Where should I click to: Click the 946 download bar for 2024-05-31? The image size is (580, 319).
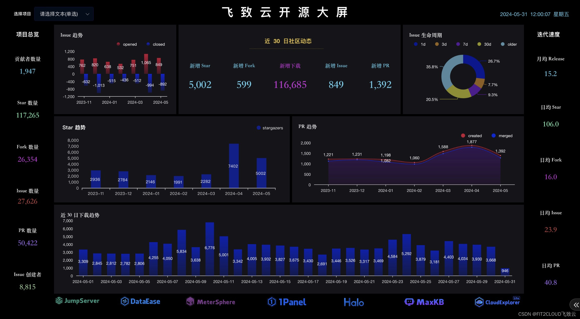(505, 272)
